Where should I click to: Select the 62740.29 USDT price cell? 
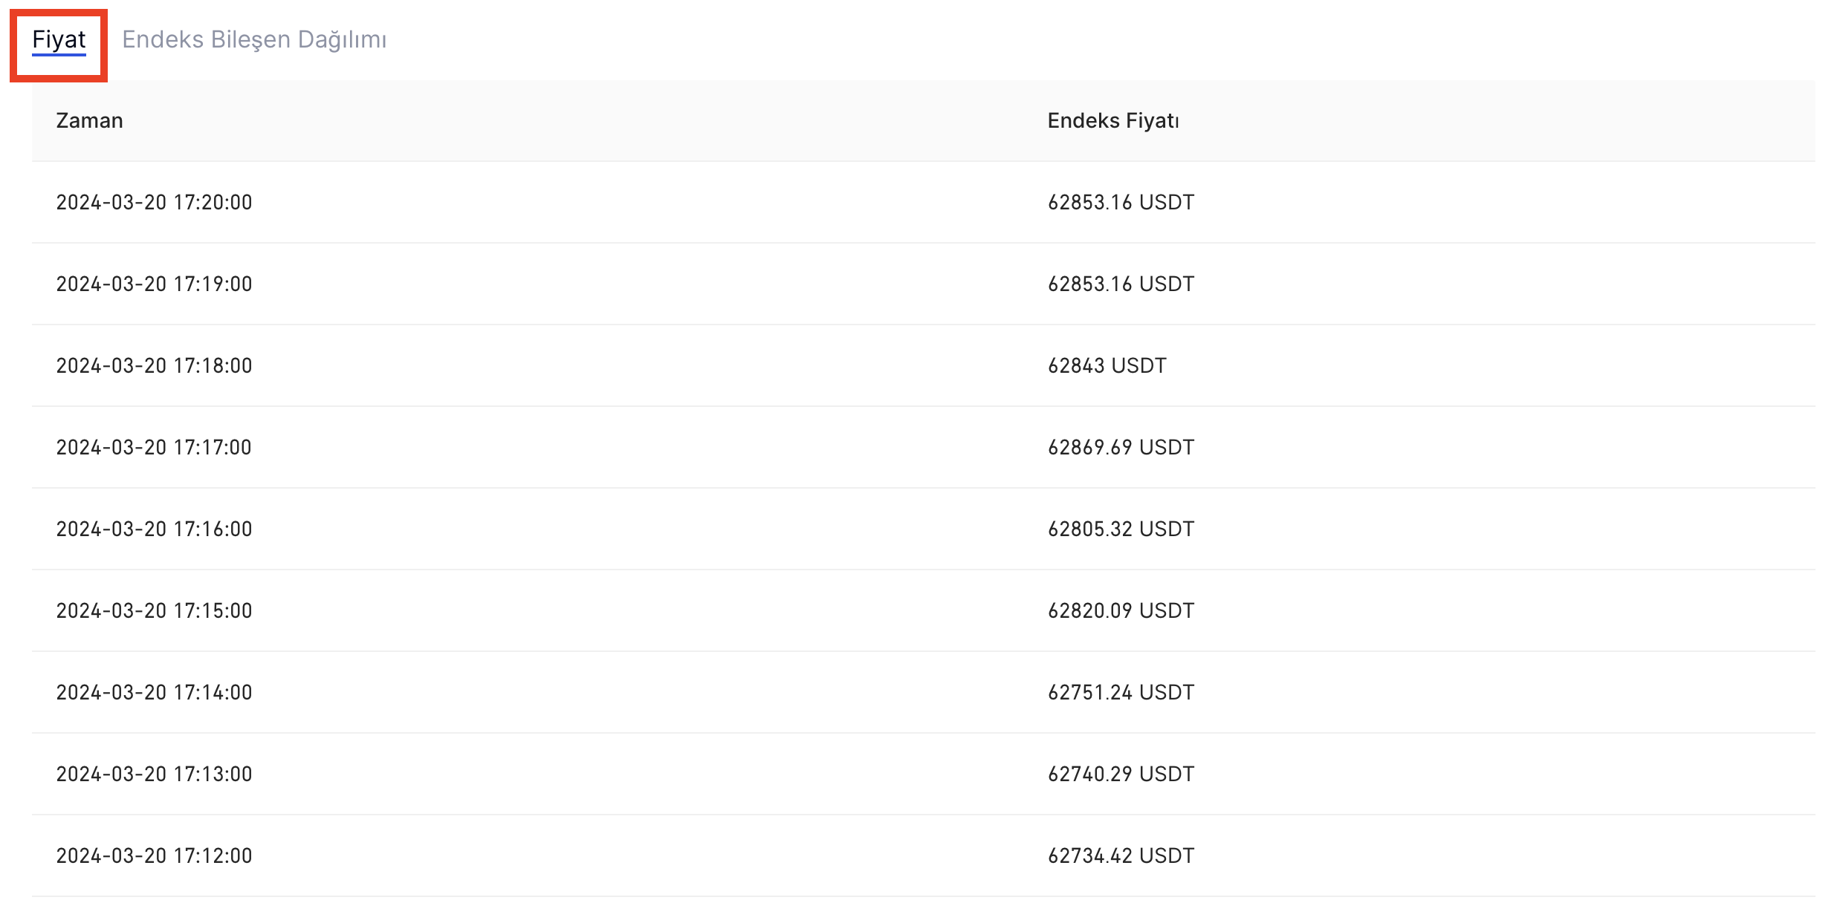click(x=1121, y=775)
